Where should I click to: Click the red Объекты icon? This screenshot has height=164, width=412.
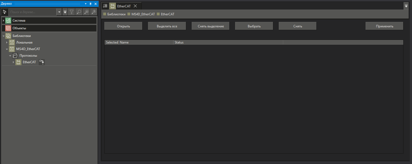(8, 28)
